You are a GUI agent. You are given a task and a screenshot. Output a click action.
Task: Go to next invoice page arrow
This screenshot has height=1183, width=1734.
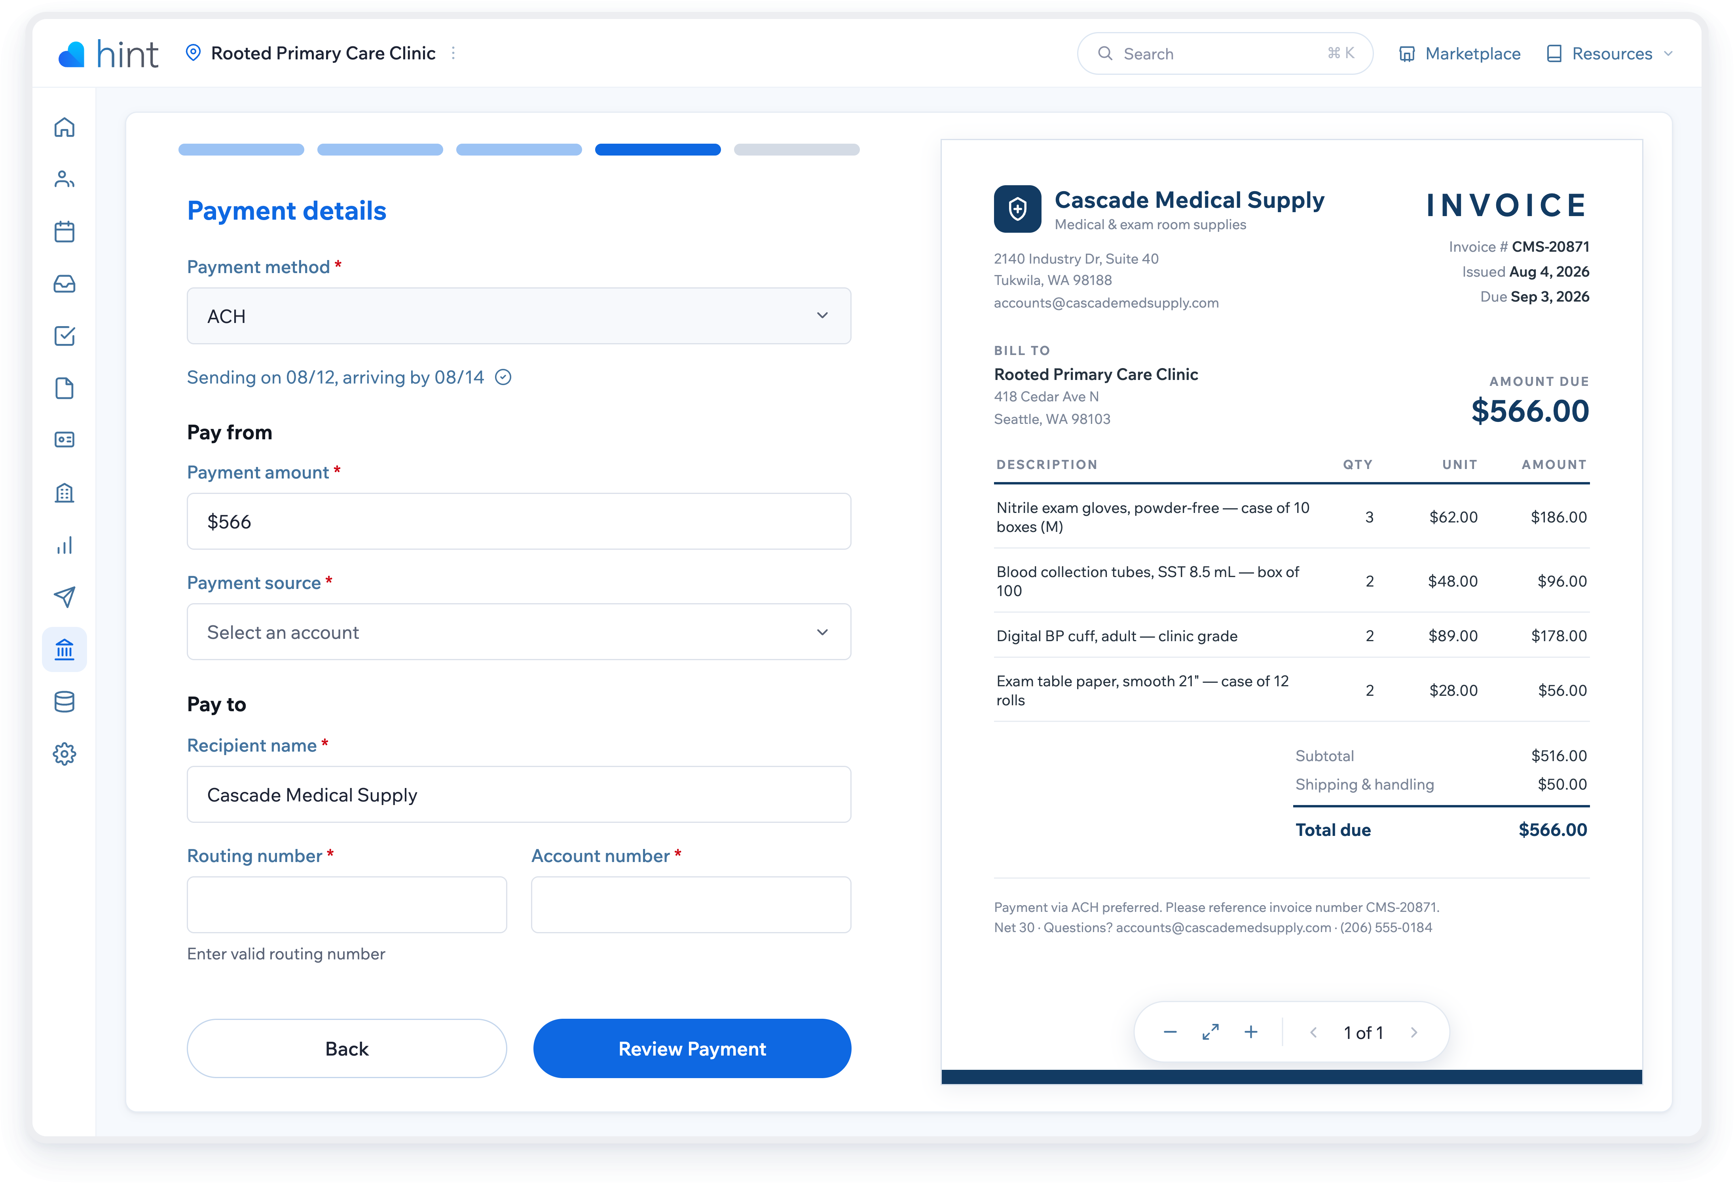pyautogui.click(x=1414, y=1032)
